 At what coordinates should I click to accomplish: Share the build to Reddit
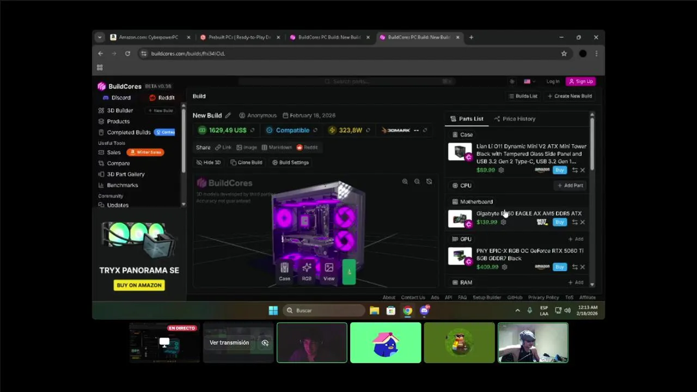307,148
